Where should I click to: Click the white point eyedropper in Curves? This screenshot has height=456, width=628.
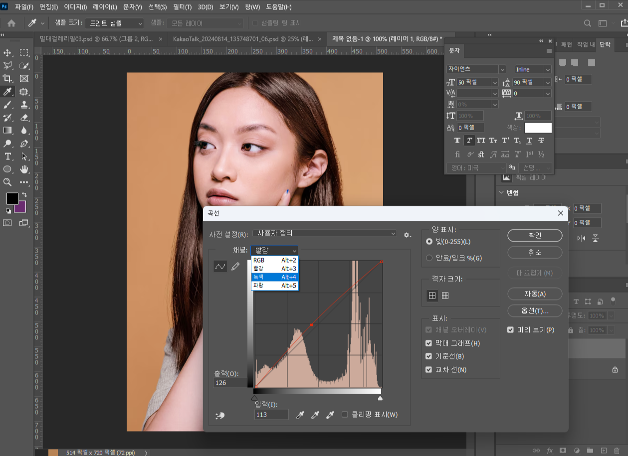tap(330, 415)
